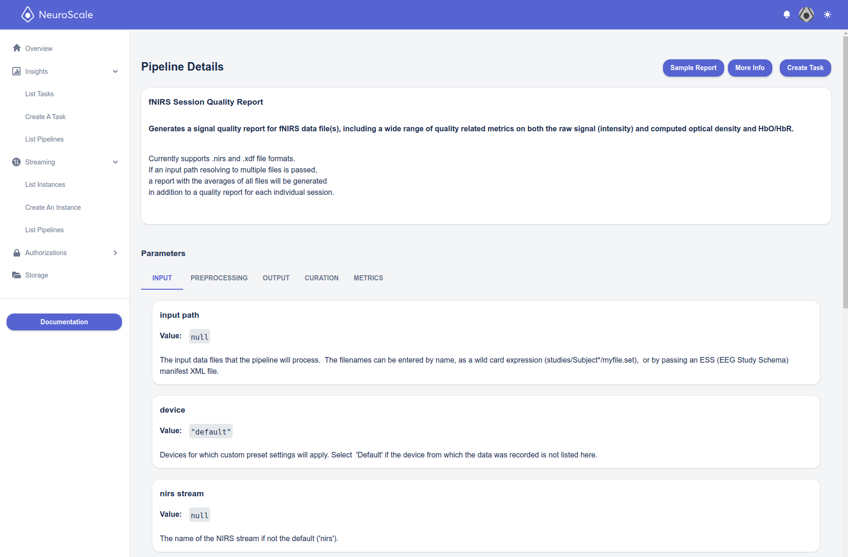The width and height of the screenshot is (848, 557).
Task: Click the 'nirs stream' parameter name
Action: tap(182, 493)
